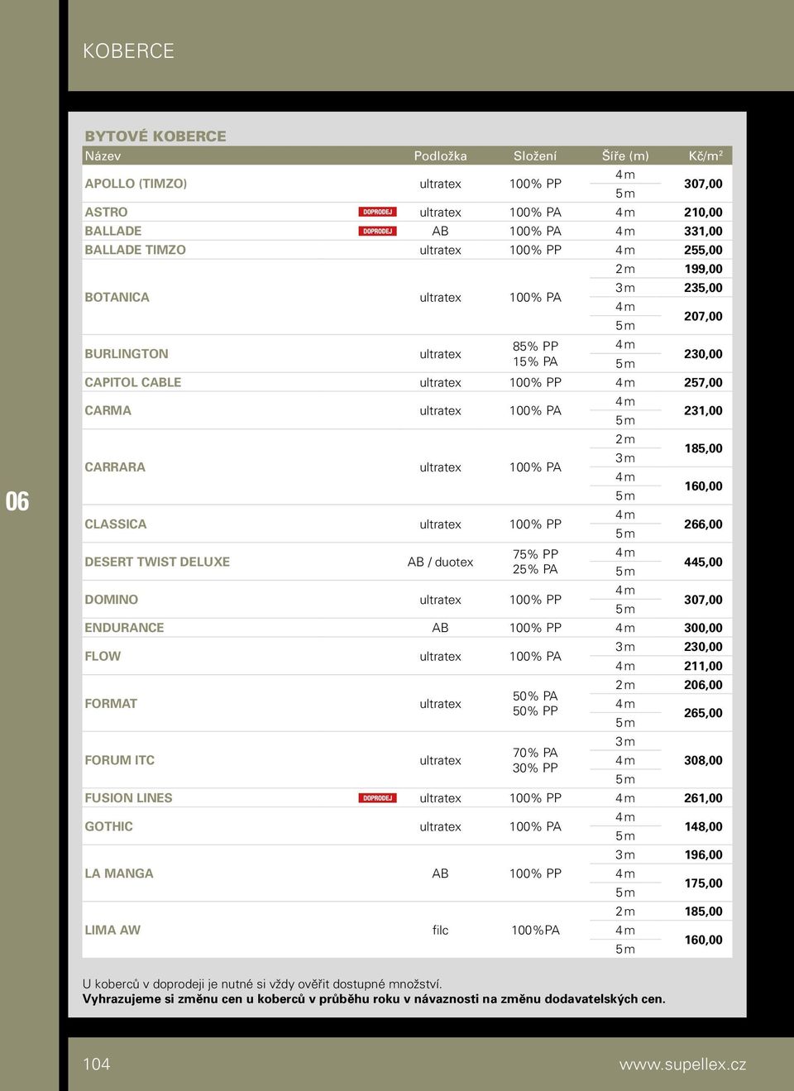This screenshot has height=1091, width=794.
Task: Click the 06 section marker on left edge
Action: point(17,501)
